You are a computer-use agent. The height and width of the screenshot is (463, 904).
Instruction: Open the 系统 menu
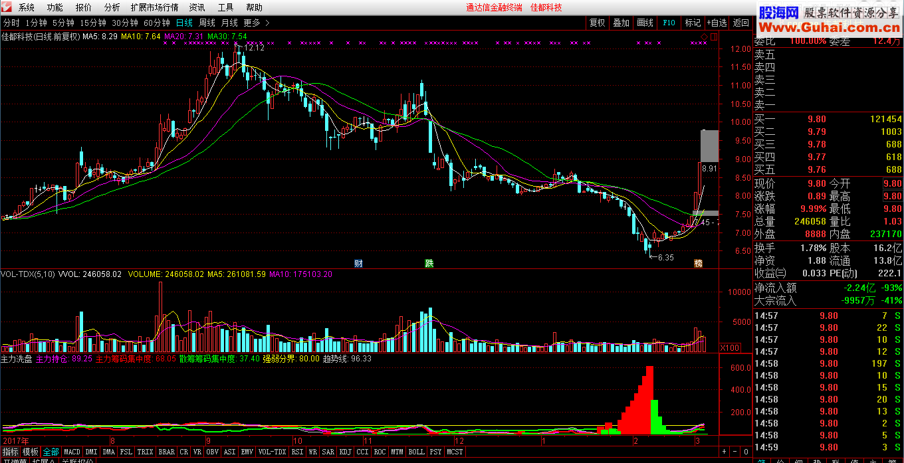[x=27, y=7]
